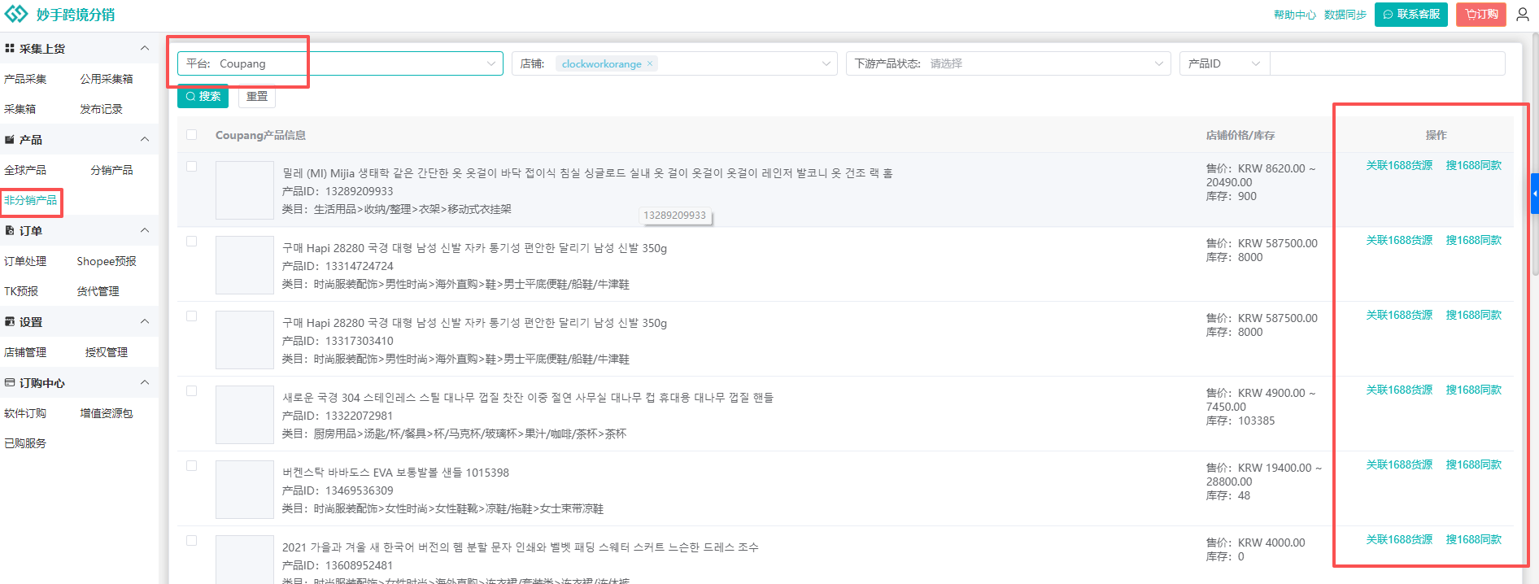This screenshot has width=1539, height=584.
Task: Click the blue side panel expand handle
Action: coord(1534,194)
